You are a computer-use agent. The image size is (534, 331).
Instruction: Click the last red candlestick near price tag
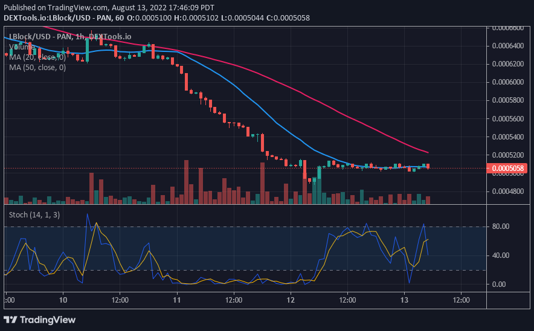(428, 166)
